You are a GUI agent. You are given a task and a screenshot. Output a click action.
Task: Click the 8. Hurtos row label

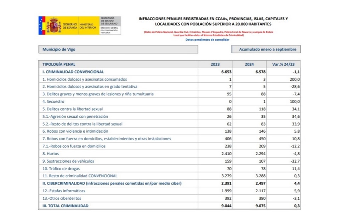coord(51,153)
